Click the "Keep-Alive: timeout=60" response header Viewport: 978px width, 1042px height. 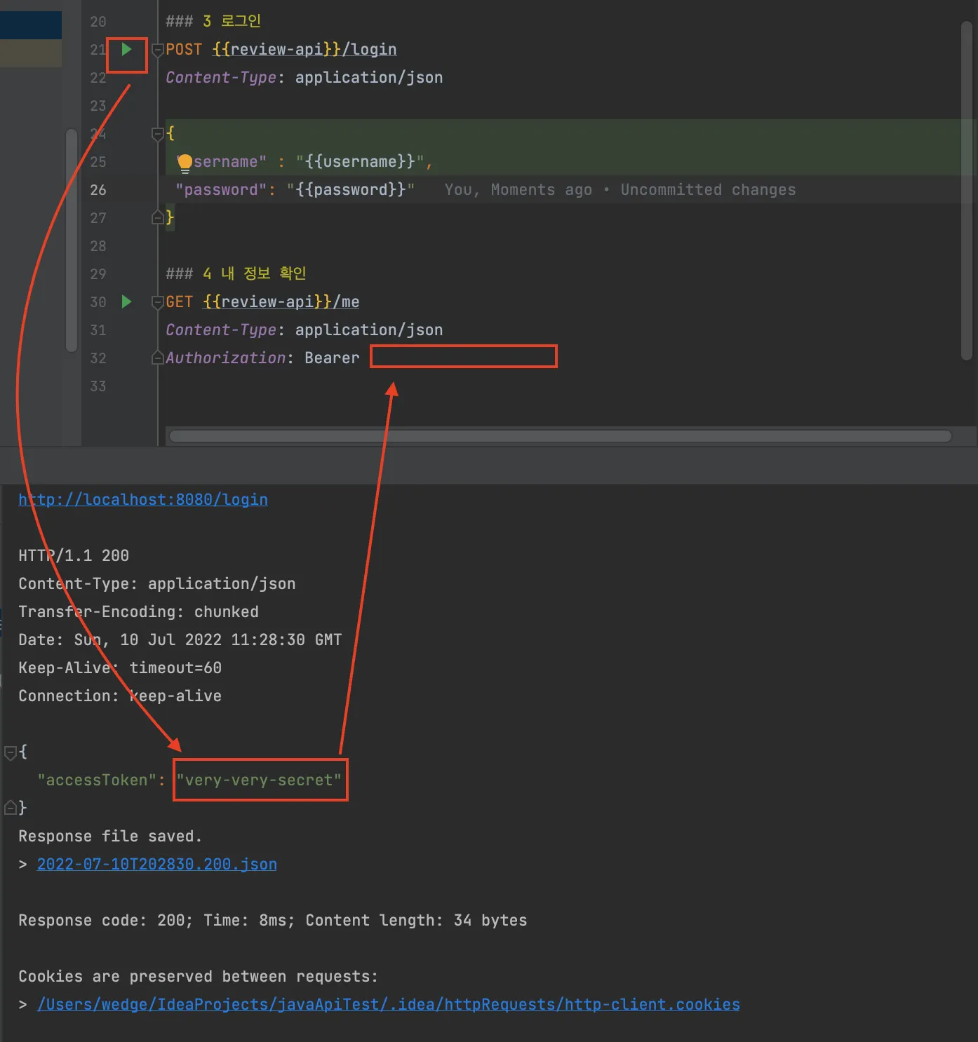(120, 668)
